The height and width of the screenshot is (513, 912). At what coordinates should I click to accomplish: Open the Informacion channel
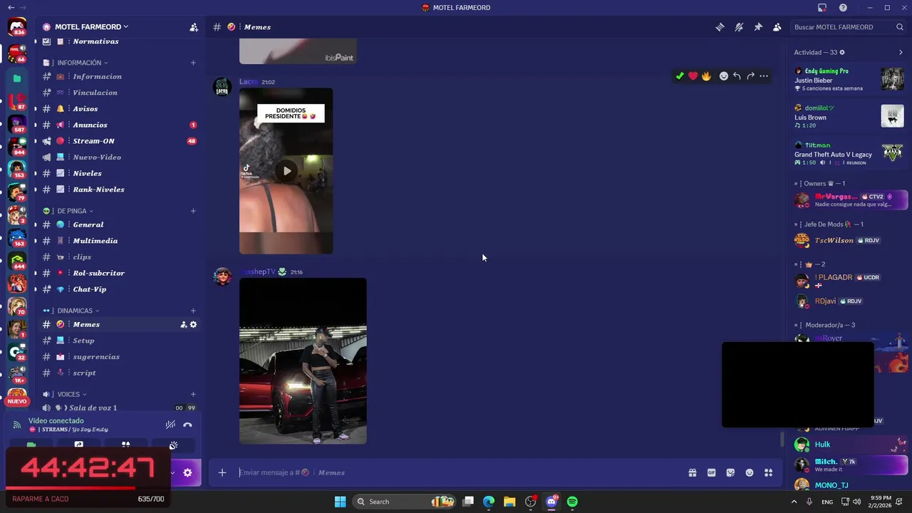[x=118, y=76]
